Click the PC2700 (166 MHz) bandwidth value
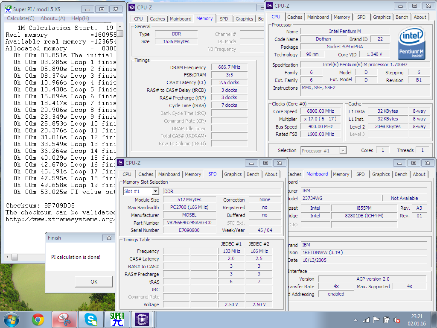Screen dimensions: 437x328 [189, 207]
